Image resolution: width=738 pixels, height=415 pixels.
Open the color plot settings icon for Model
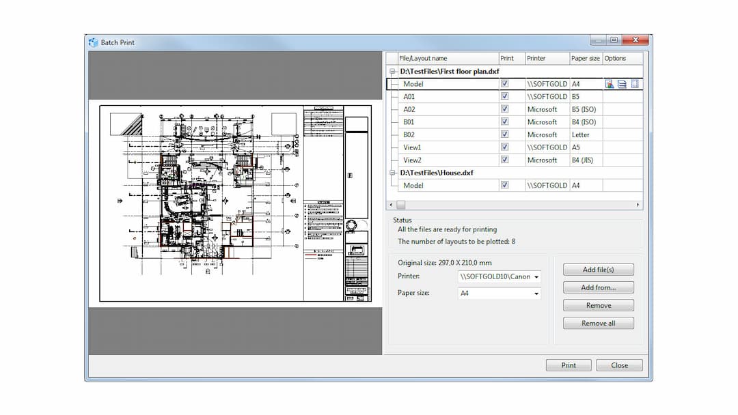(608, 83)
